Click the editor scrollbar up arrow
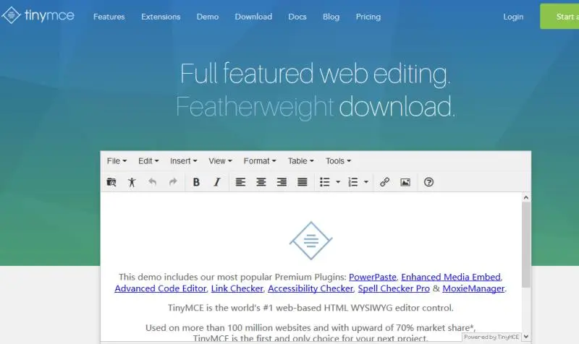 tap(526, 197)
